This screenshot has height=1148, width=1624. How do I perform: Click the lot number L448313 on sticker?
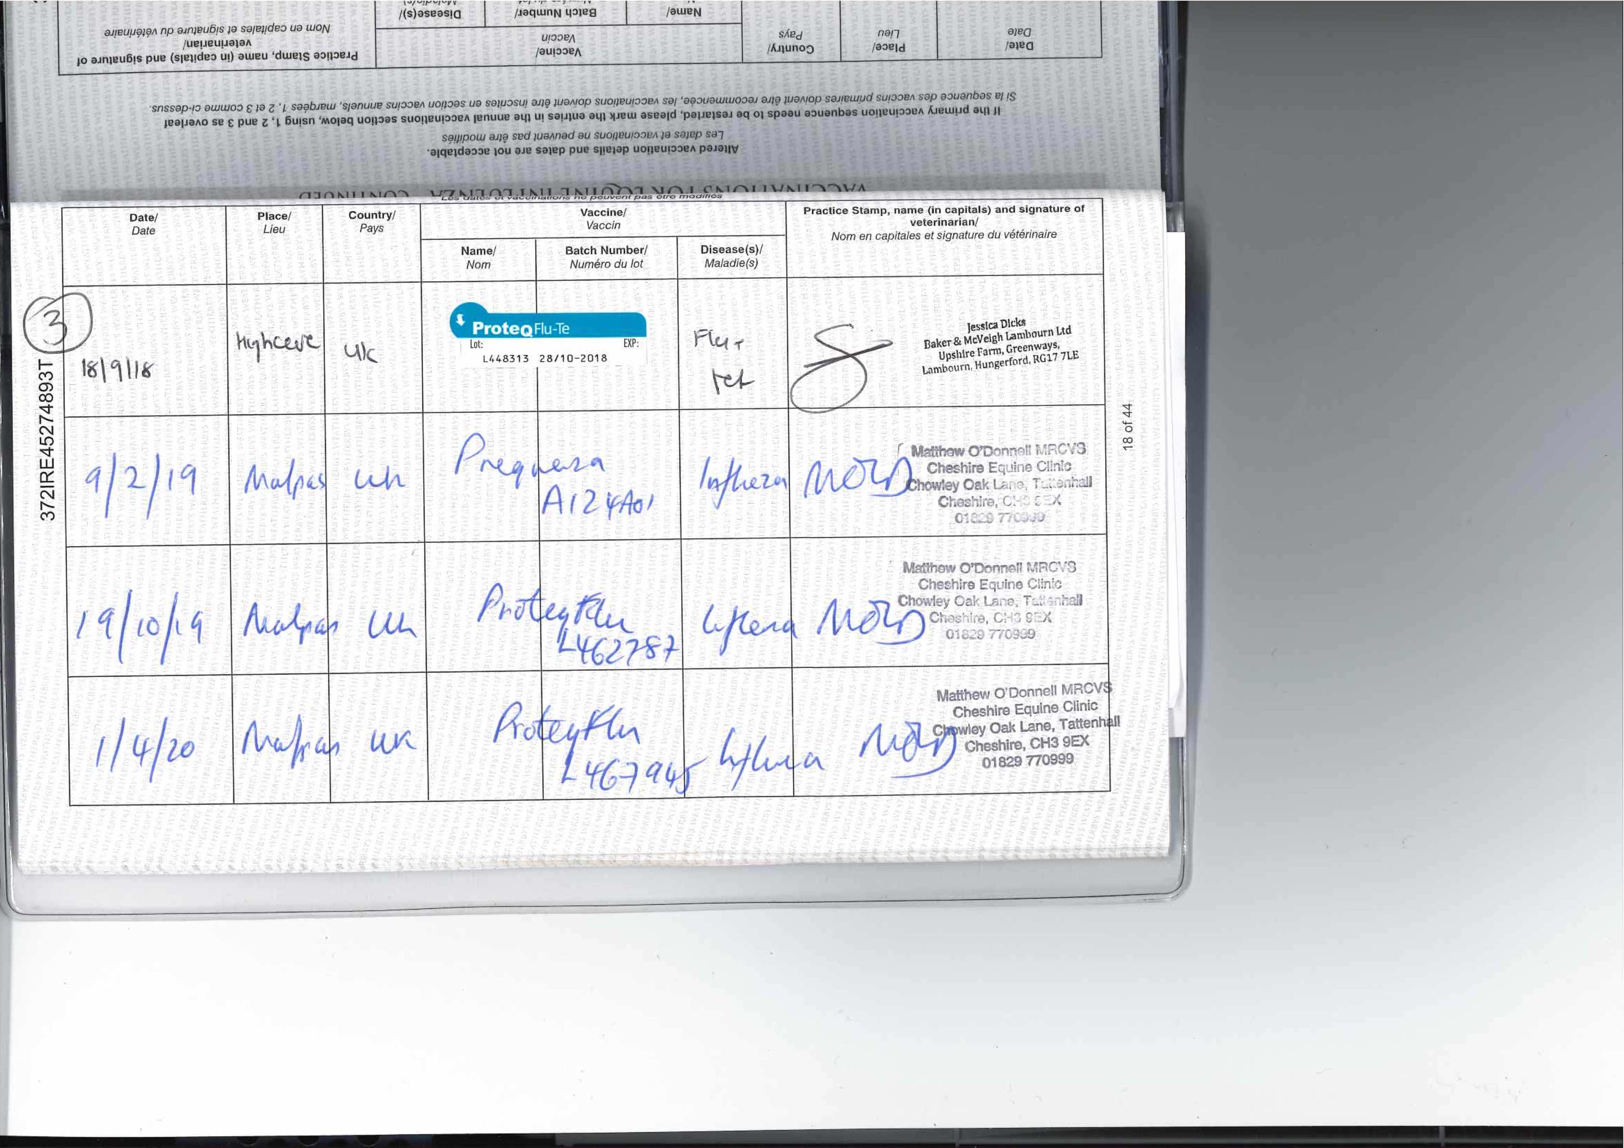pos(505,359)
